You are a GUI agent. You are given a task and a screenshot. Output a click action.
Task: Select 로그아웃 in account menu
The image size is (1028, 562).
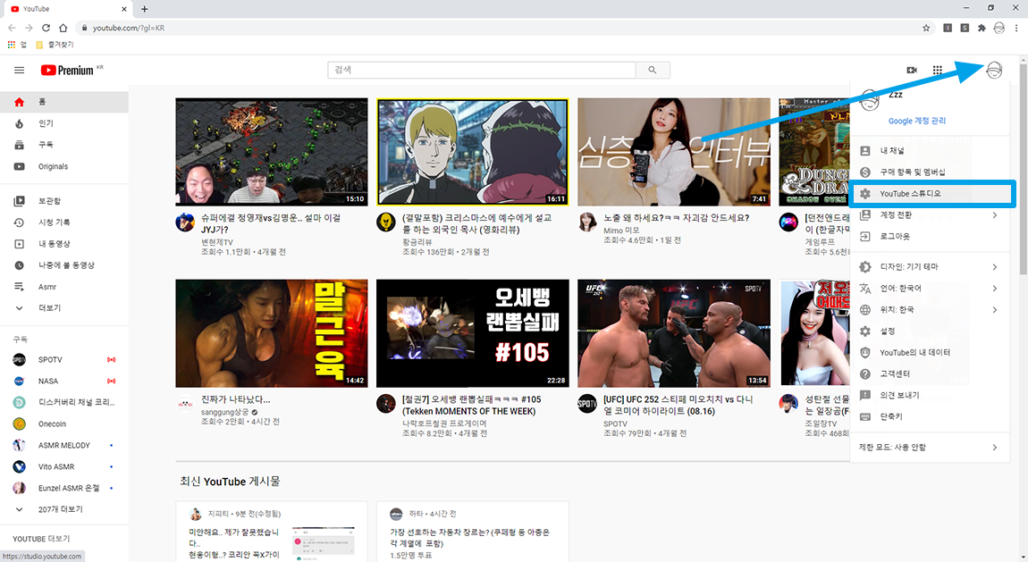930,237
